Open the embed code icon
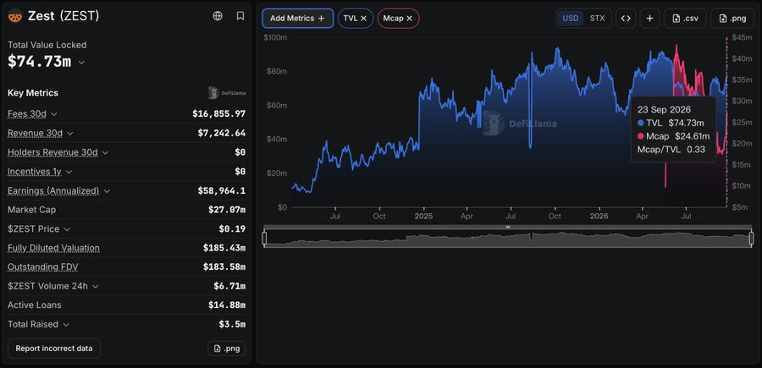Image resolution: width=762 pixels, height=368 pixels. pyautogui.click(x=626, y=19)
